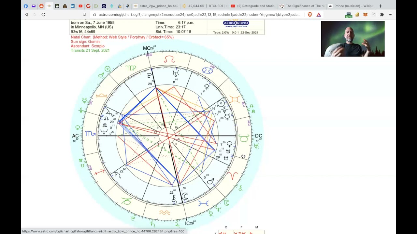The width and height of the screenshot is (417, 234).
Task: Click the DC label on the chart
Action: coord(258,136)
